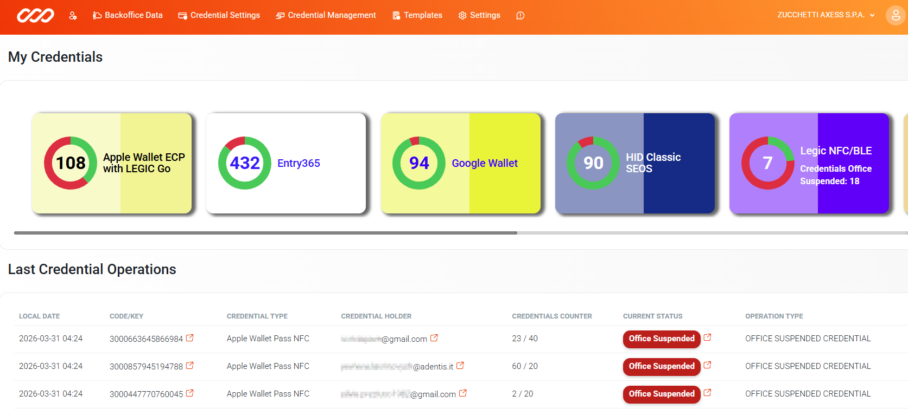908x409 pixels.
Task: Open link icon beside first Office Suspended status
Action: click(x=707, y=337)
